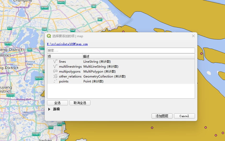Image resolution: width=225 pixels, height=141 pixels.
Task: Focus the search field above the layer list
Action: pyautogui.click(x=121, y=50)
